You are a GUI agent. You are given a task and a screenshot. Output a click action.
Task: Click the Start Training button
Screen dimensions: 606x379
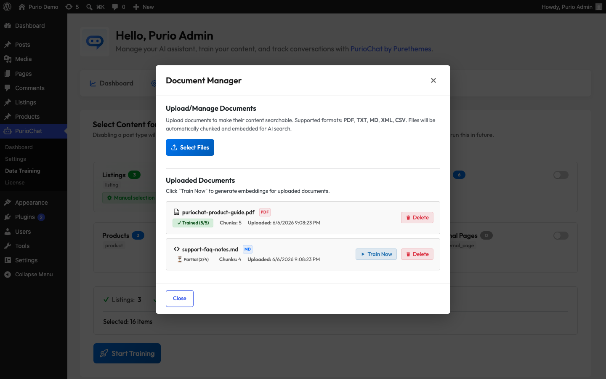coord(127,353)
